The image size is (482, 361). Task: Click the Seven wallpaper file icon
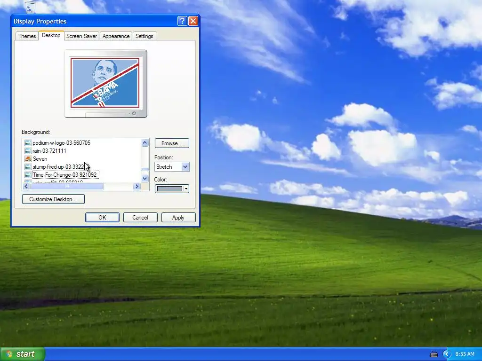(x=28, y=159)
